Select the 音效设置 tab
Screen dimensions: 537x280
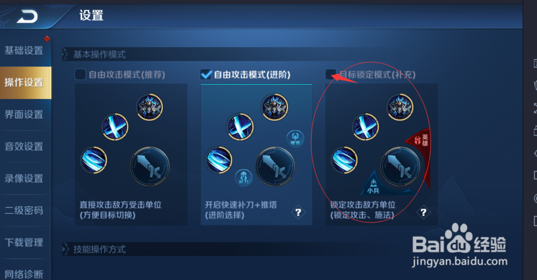click(x=25, y=146)
